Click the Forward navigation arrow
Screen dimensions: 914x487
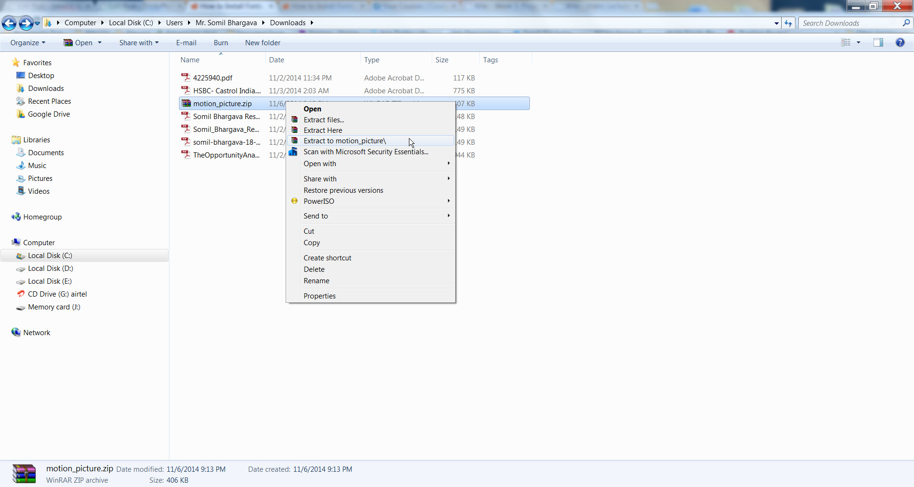click(26, 23)
